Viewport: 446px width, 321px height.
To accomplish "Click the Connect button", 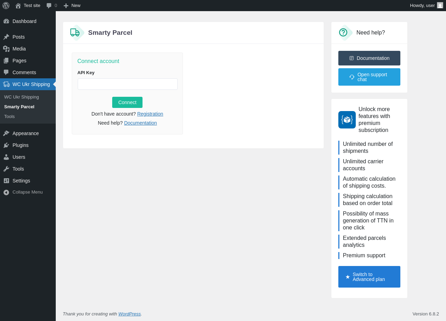I will 127,102.
